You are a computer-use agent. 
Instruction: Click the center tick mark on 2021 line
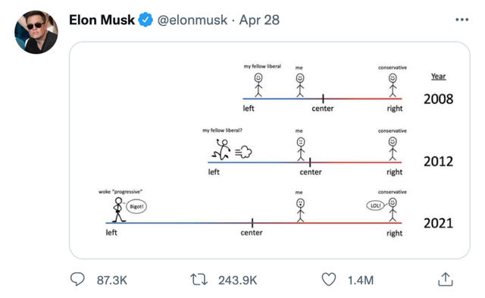[x=252, y=223]
